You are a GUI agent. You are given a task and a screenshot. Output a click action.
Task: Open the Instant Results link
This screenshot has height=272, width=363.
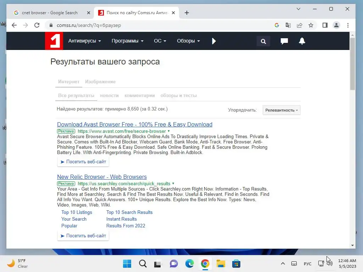click(122, 219)
